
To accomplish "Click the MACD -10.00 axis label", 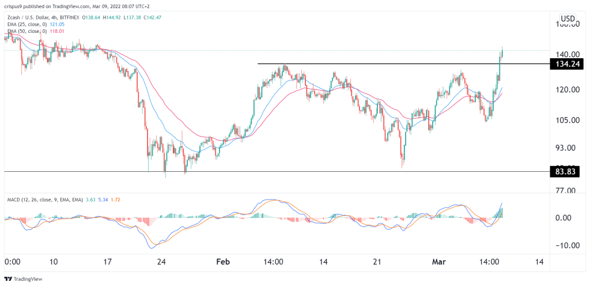I will pyautogui.click(x=568, y=246).
